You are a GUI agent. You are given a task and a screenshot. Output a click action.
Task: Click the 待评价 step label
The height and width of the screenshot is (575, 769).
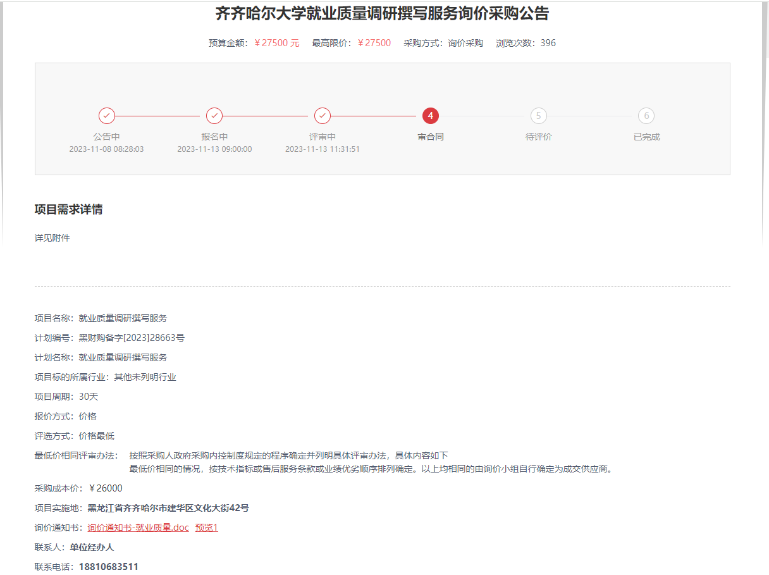click(x=539, y=137)
